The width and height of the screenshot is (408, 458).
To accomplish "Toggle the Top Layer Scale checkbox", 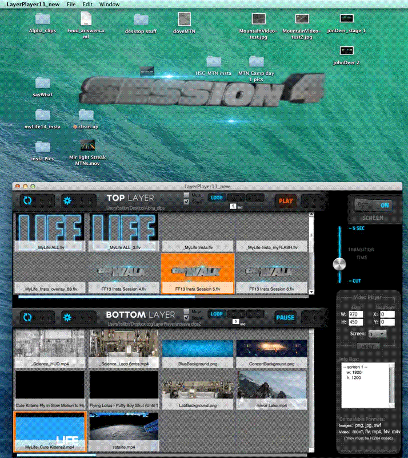I will tap(186, 202).
